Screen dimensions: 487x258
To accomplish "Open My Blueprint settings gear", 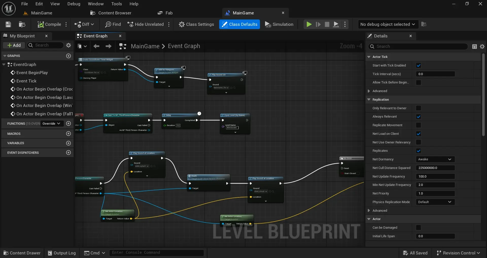I will [68, 45].
